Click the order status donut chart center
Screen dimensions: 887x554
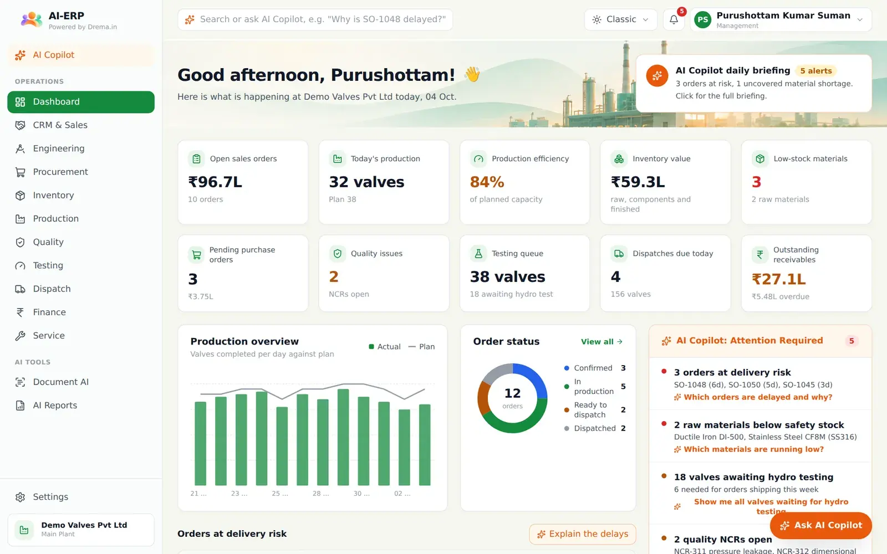tap(513, 398)
